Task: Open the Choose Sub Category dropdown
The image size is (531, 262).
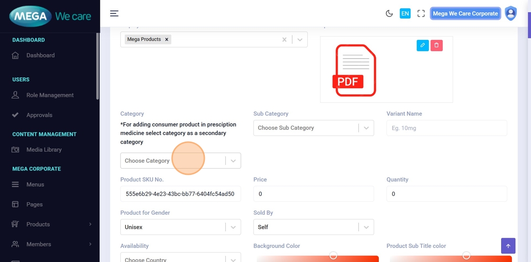Action: [313, 128]
